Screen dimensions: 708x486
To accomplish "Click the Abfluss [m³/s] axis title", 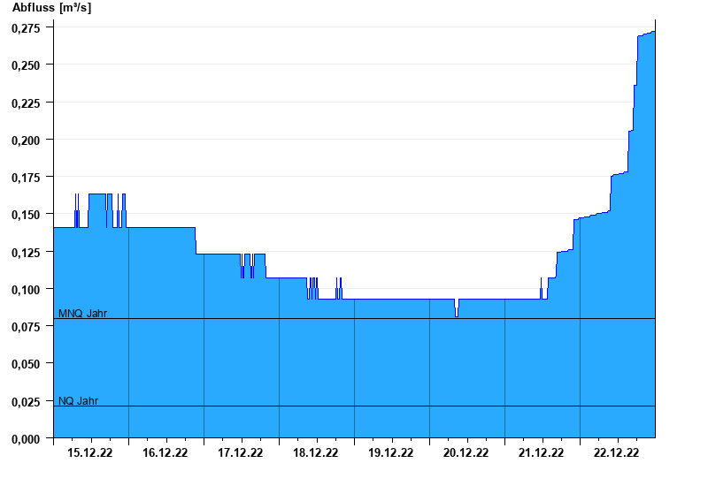I will 51,8.
